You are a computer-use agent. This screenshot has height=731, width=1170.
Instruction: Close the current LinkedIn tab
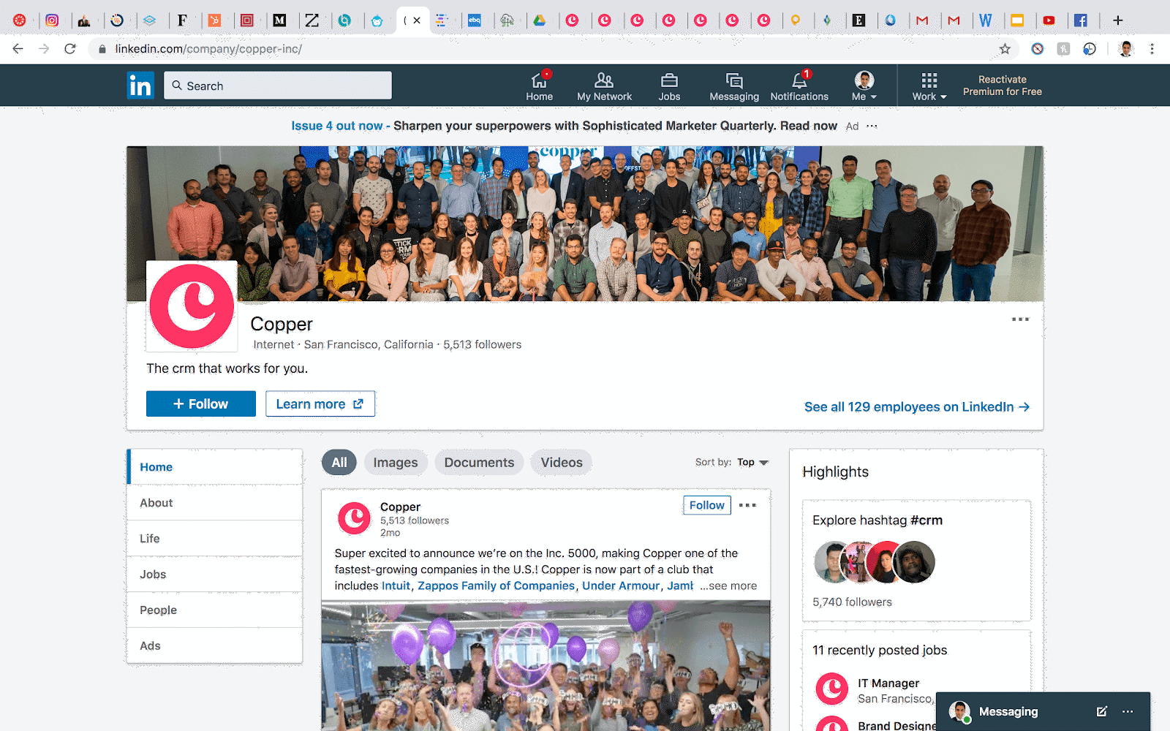coord(417,20)
